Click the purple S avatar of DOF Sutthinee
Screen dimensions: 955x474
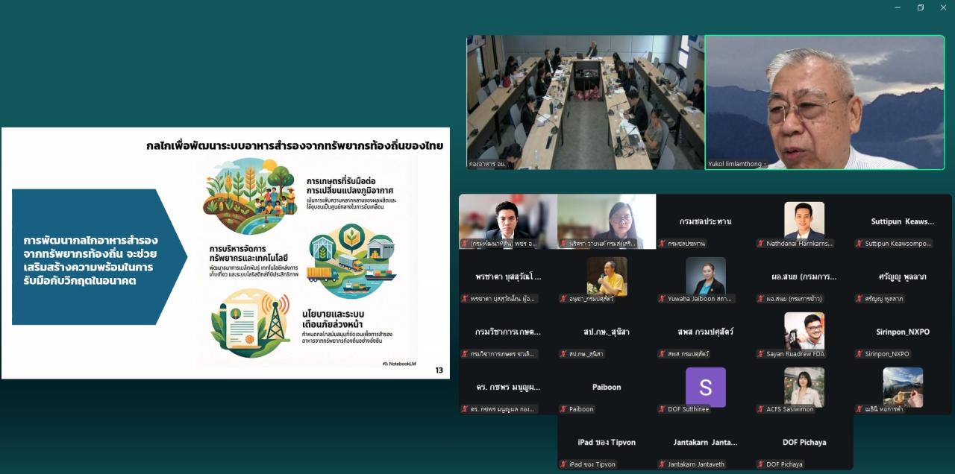coord(705,387)
